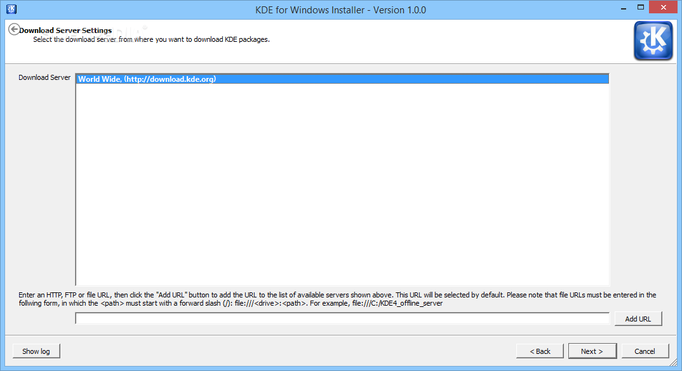This screenshot has width=682, height=371.
Task: Proceed with the Next > button
Action: point(592,351)
